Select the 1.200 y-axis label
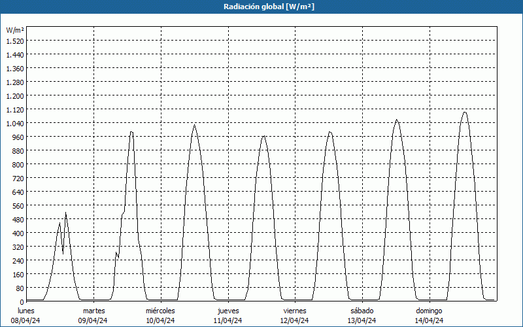This screenshot has width=523, height=327. [x=15, y=95]
